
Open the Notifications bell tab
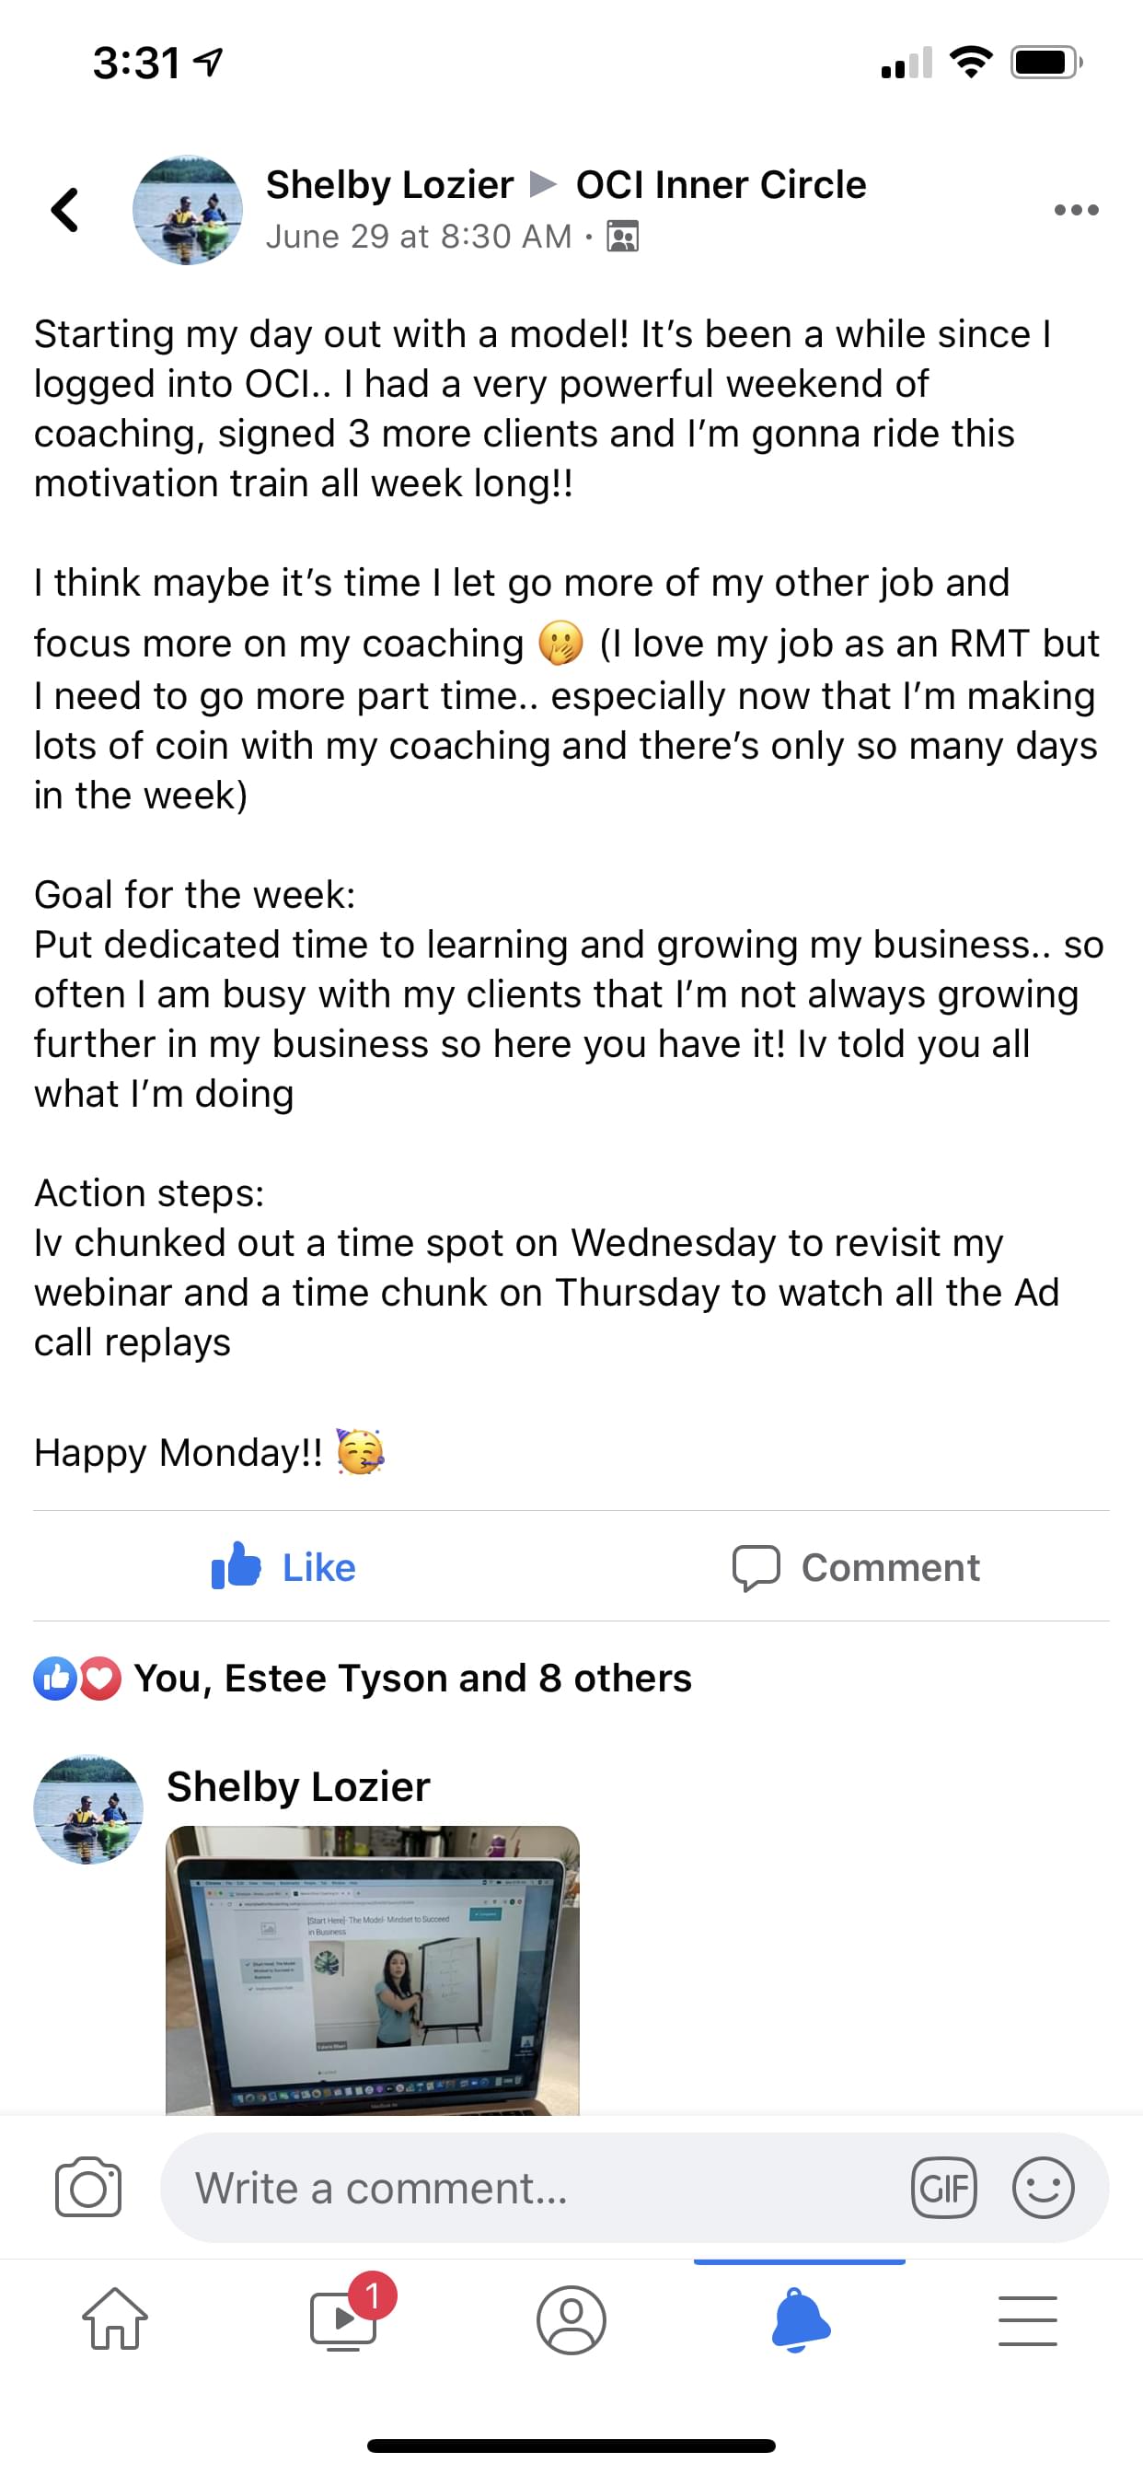click(x=800, y=2318)
